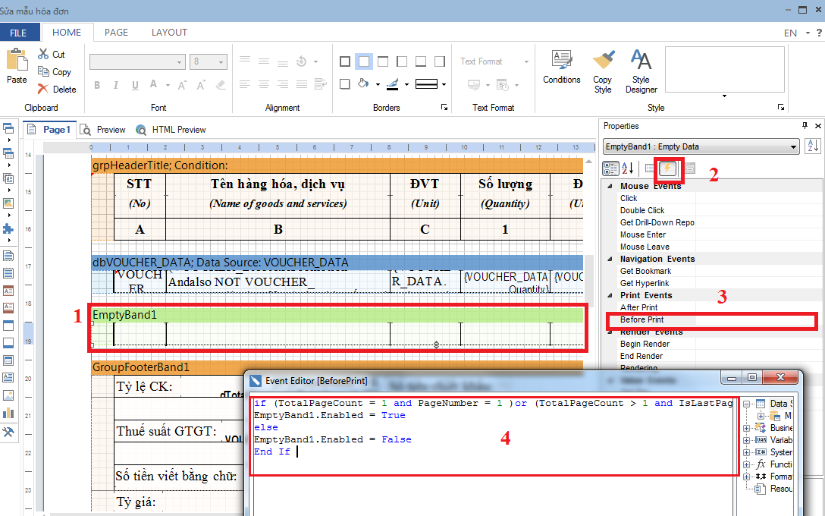This screenshot has width=825, height=516.
Task: Open the FILE menu
Action: click(x=18, y=33)
